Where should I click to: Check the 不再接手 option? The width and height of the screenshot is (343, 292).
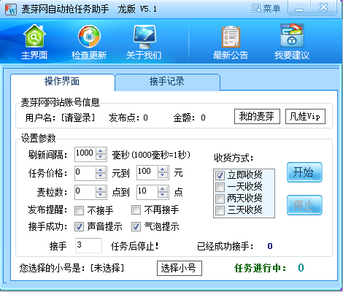coord(136,210)
